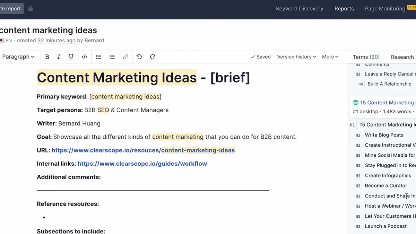The width and height of the screenshot is (416, 234).
Task: Apply bold formatting with the B icon
Action: [47, 57]
